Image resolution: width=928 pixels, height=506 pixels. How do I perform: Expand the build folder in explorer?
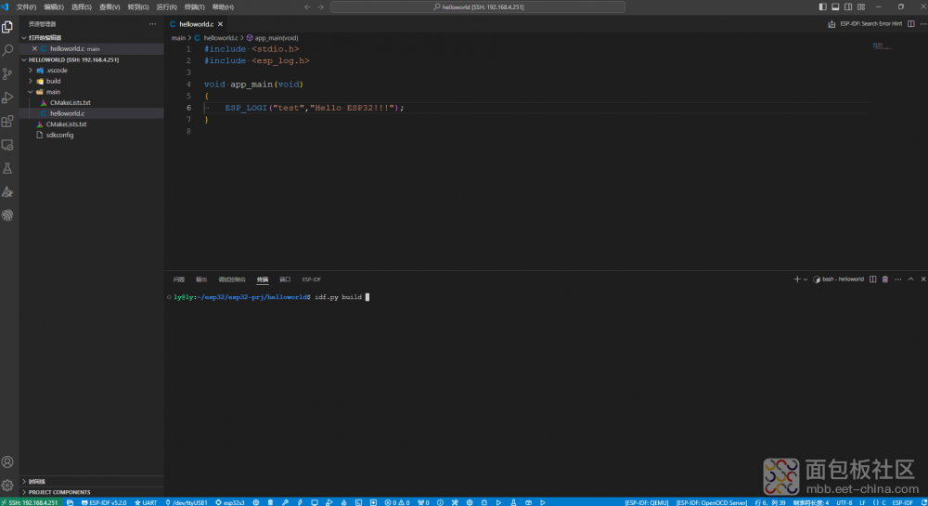pos(53,81)
